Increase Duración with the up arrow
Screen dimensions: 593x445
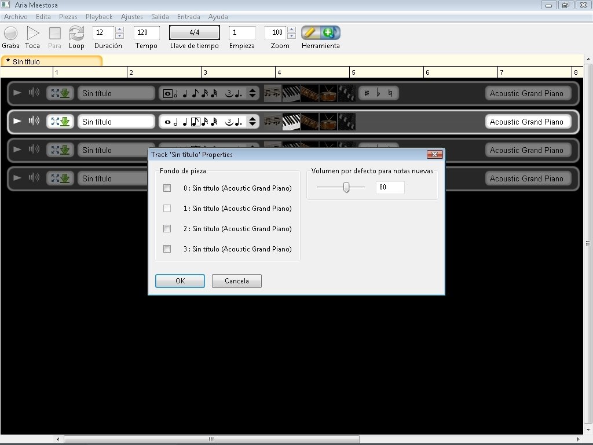(x=119, y=30)
